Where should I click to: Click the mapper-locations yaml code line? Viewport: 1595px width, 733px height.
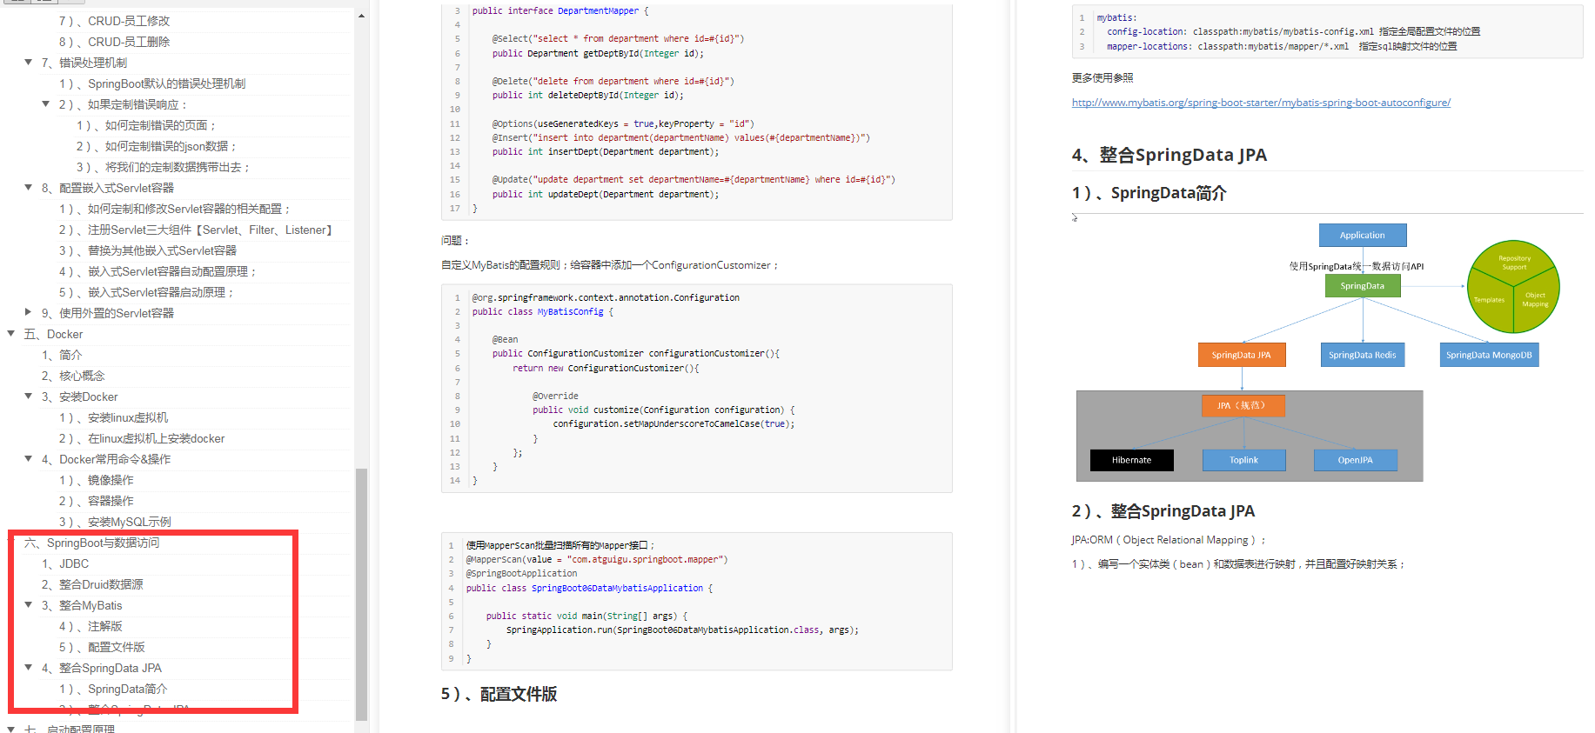click(x=1282, y=46)
